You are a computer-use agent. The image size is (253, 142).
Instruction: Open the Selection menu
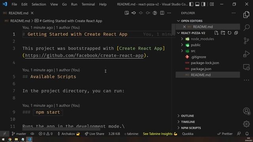39,4
